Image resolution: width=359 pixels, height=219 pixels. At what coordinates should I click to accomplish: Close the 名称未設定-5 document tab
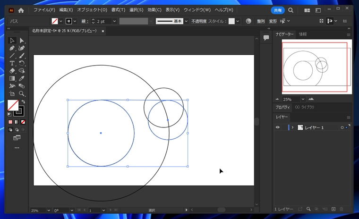coord(103,31)
